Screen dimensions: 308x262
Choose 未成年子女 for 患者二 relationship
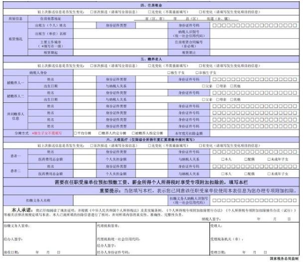pos(269,174)
